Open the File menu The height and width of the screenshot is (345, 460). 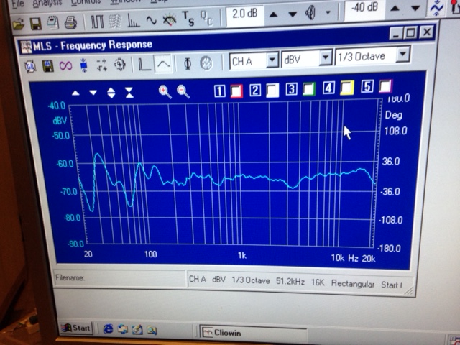click(x=18, y=4)
